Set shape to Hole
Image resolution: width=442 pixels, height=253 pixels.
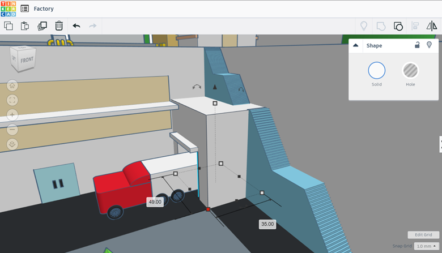[410, 70]
